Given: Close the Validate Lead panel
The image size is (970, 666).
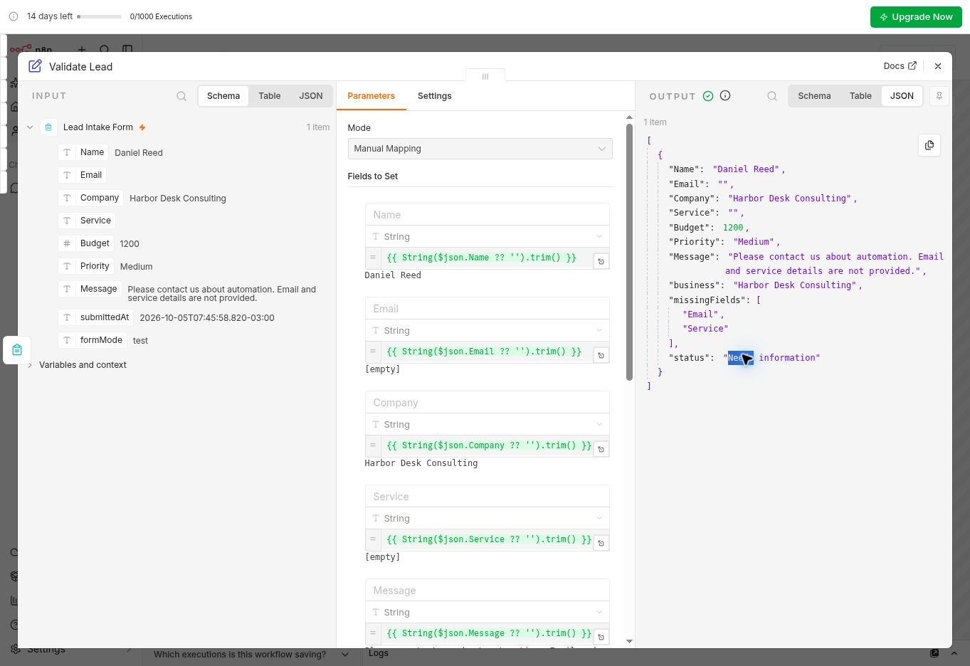Looking at the screenshot, I should (938, 66).
